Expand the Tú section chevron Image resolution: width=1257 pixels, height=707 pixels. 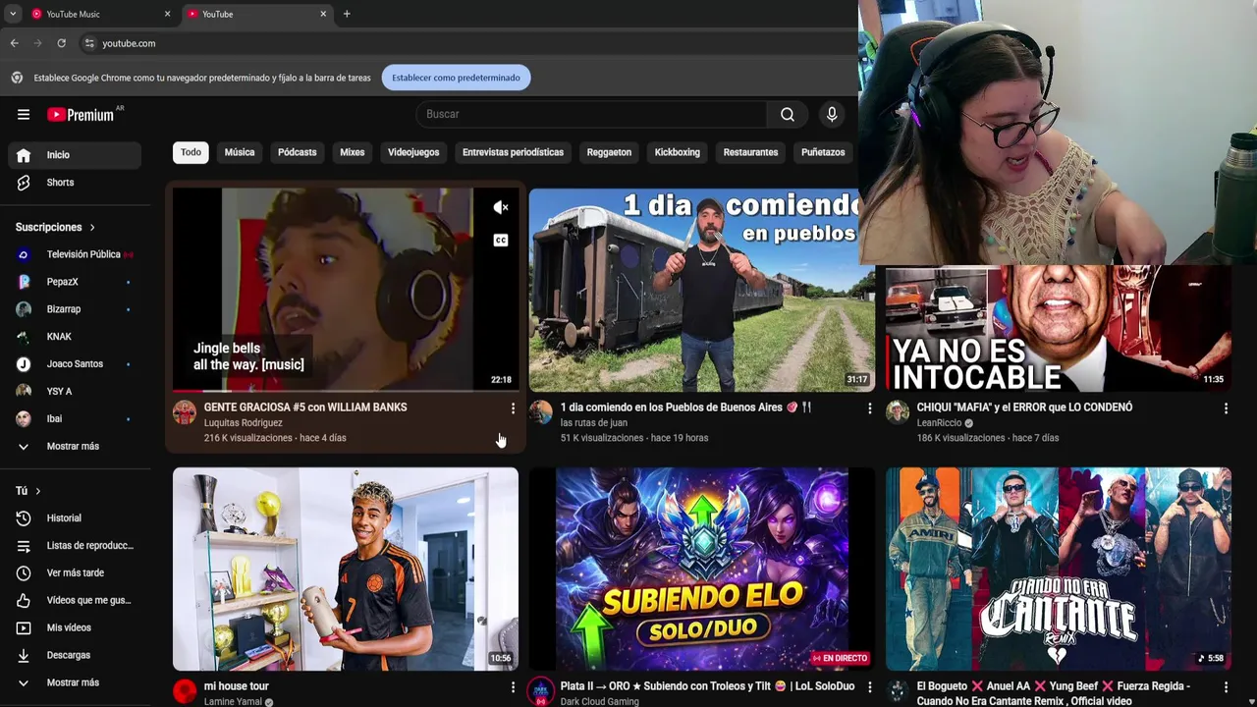[38, 491]
